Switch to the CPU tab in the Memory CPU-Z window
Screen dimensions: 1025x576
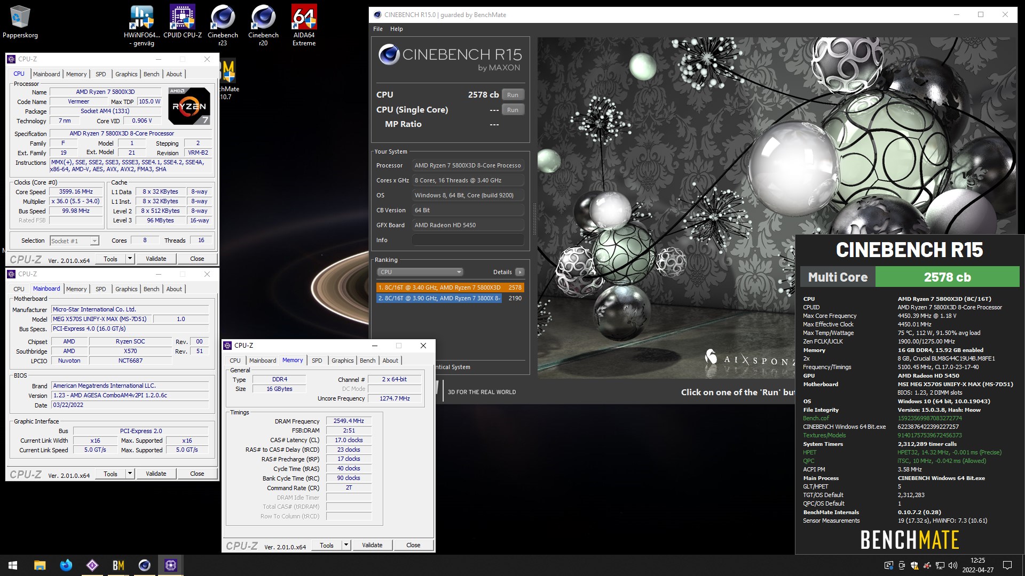[235, 361]
